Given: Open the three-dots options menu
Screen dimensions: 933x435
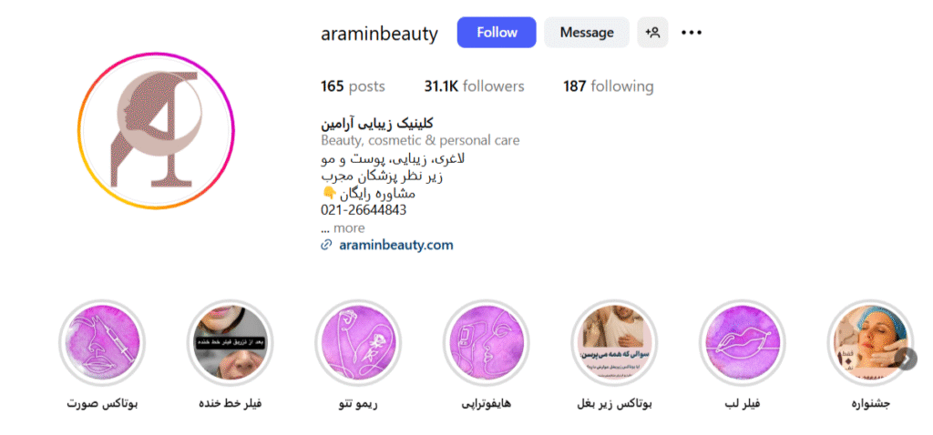Looking at the screenshot, I should point(692,33).
